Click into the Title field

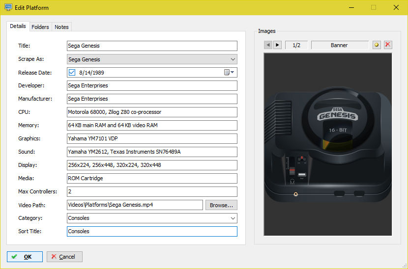[152, 46]
